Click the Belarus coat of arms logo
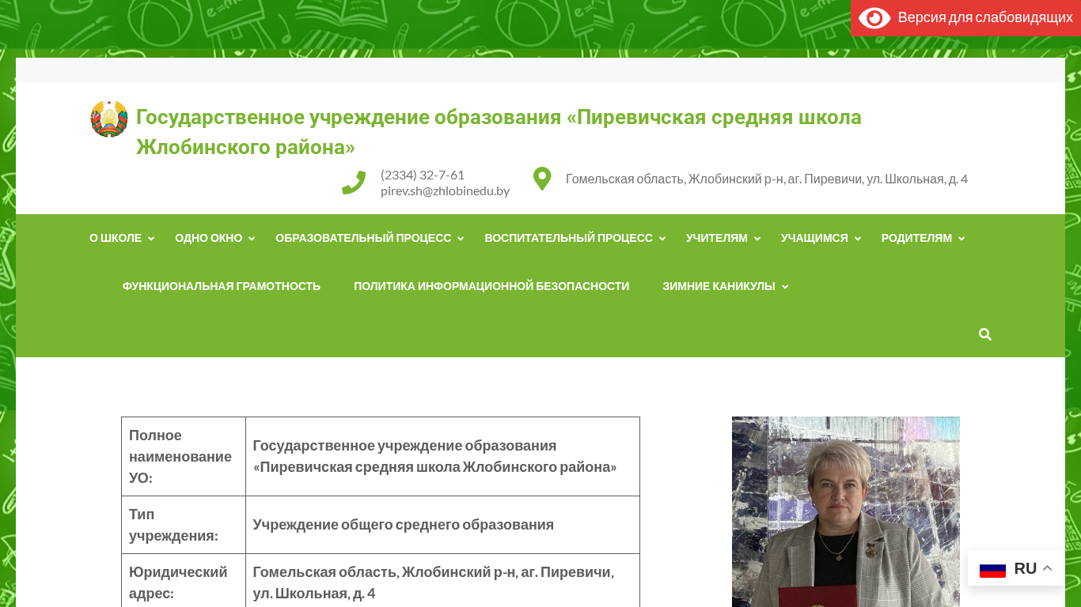 [x=109, y=119]
